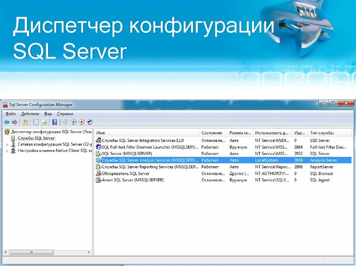Expand the Сетевая конфигурация SQL Server node

pyautogui.click(x=7, y=145)
